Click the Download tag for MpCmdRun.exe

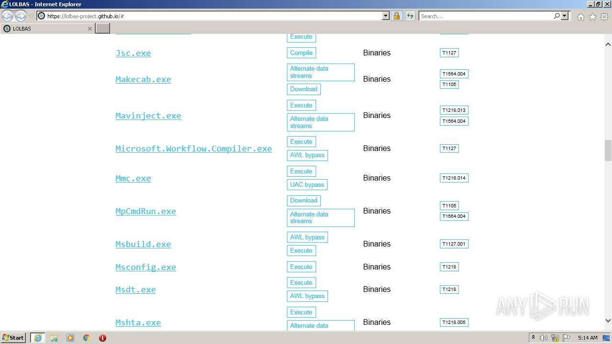pos(304,200)
